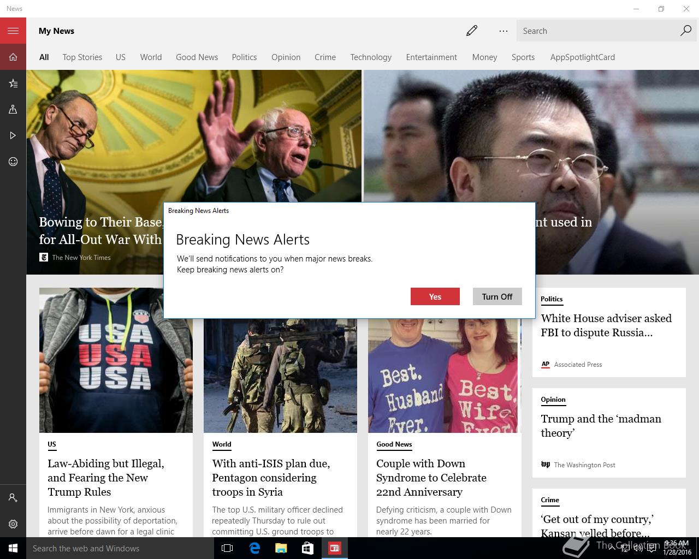Open the Windows Start menu
Viewport: 699px width, 559px height.
pos(13,548)
